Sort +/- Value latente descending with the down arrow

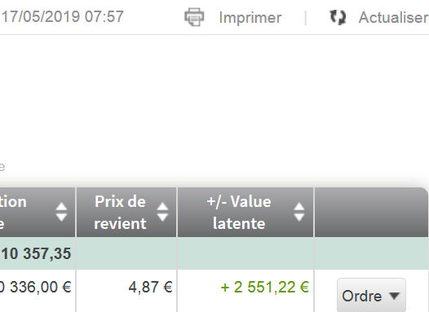[299, 218]
